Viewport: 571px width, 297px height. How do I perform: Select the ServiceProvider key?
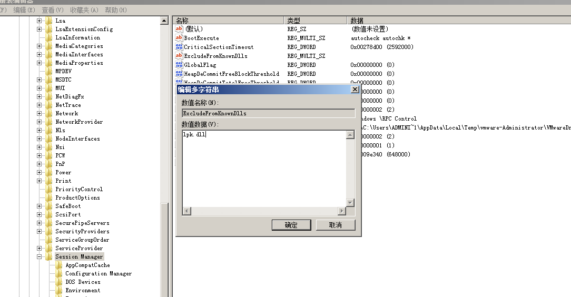coord(79,248)
